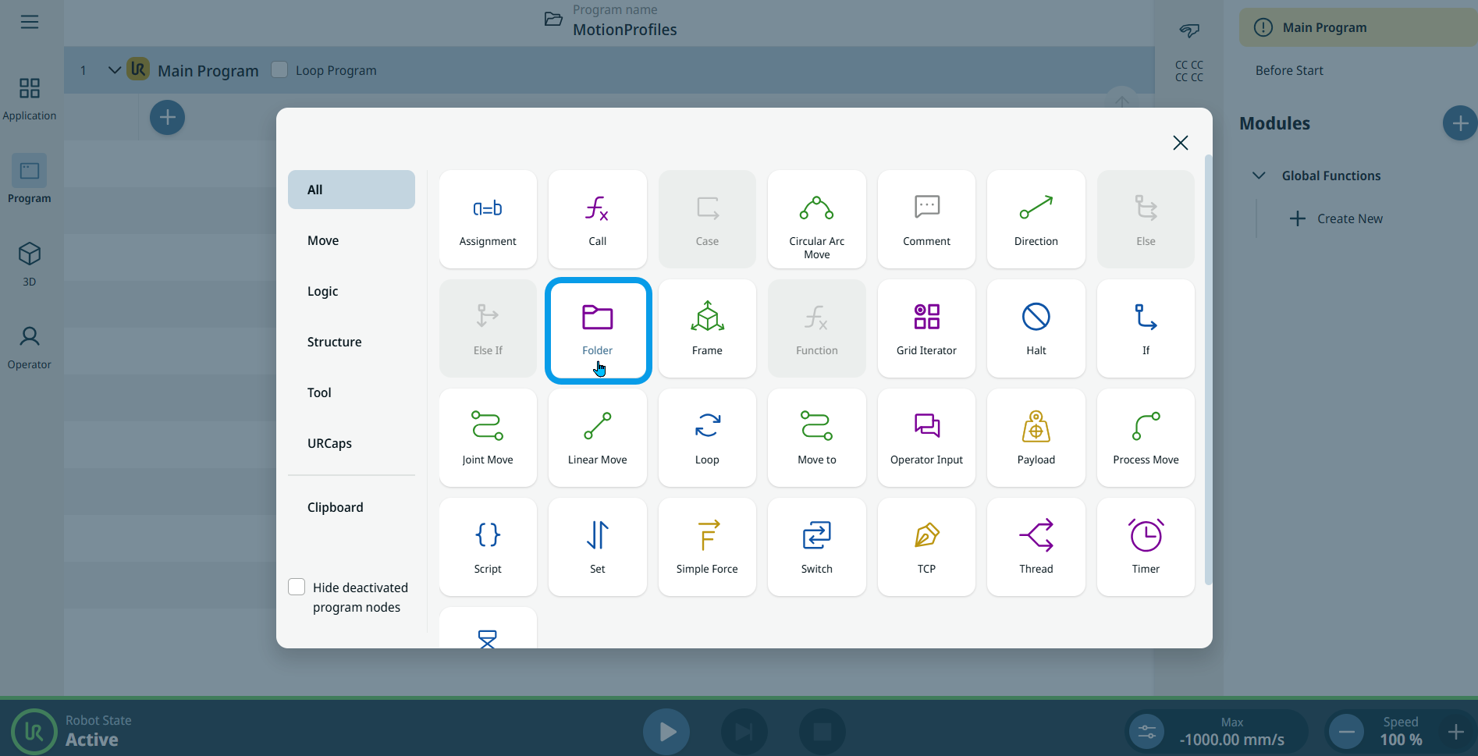Choose the Payload node icon
The image size is (1478, 756).
pos(1036,438)
